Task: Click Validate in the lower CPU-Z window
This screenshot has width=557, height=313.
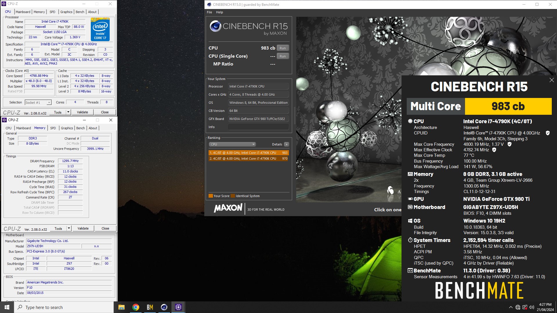Action: [x=83, y=228]
